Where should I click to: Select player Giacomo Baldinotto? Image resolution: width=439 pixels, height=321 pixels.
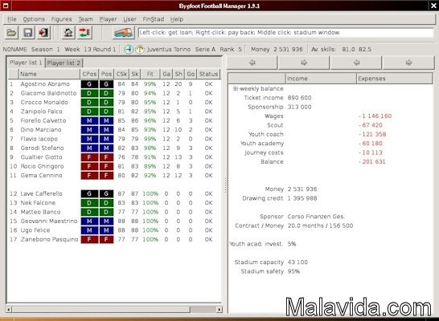(x=114, y=93)
